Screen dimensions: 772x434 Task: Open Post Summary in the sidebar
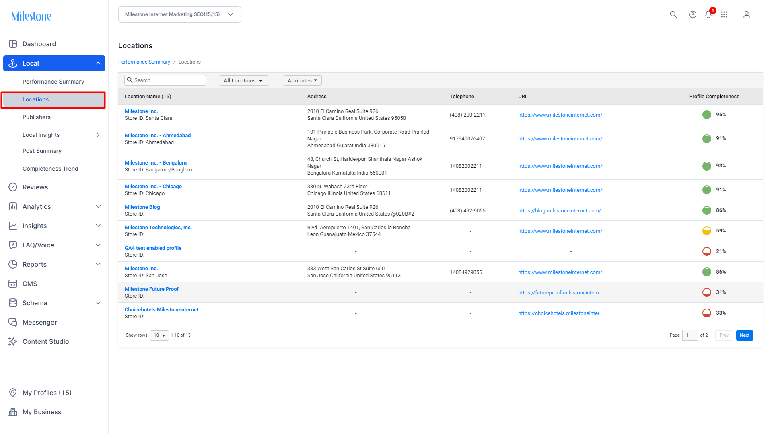click(42, 151)
